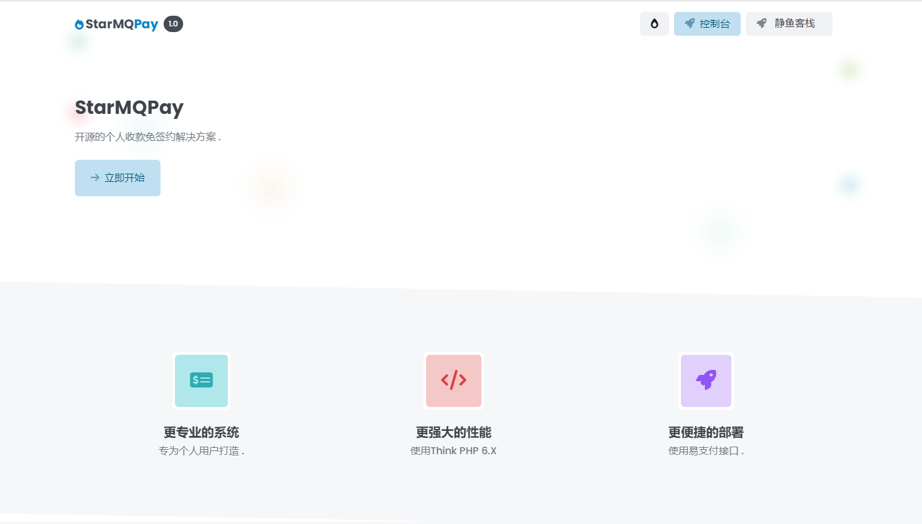The height and width of the screenshot is (524, 922).
Task: Toggle theme with the droplet icon button
Action: pos(654,24)
